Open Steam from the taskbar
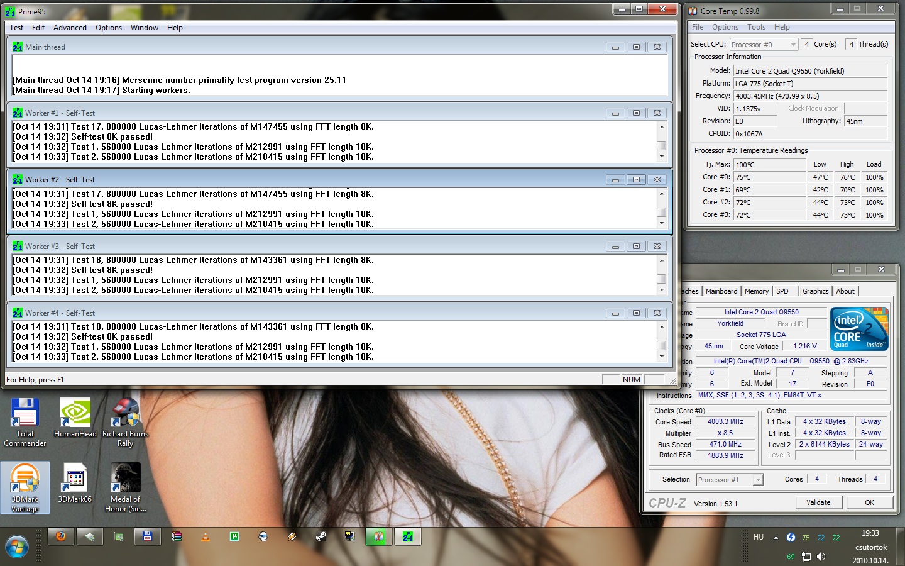This screenshot has height=566, width=905. (x=321, y=536)
